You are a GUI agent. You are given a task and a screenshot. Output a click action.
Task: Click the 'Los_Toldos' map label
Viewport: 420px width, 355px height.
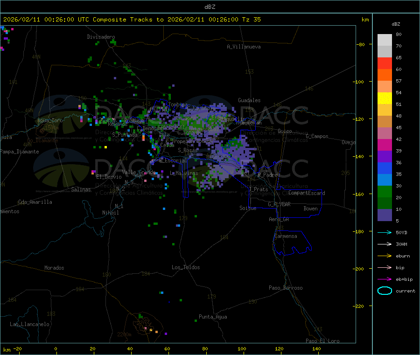click(186, 267)
